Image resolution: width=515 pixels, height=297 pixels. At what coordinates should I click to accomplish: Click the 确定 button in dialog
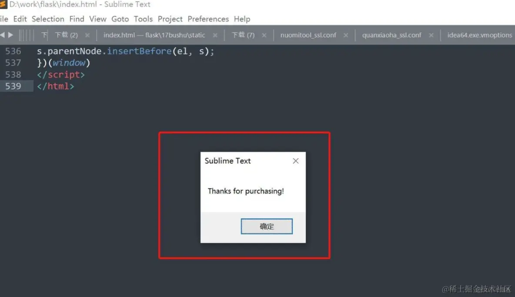[267, 226]
